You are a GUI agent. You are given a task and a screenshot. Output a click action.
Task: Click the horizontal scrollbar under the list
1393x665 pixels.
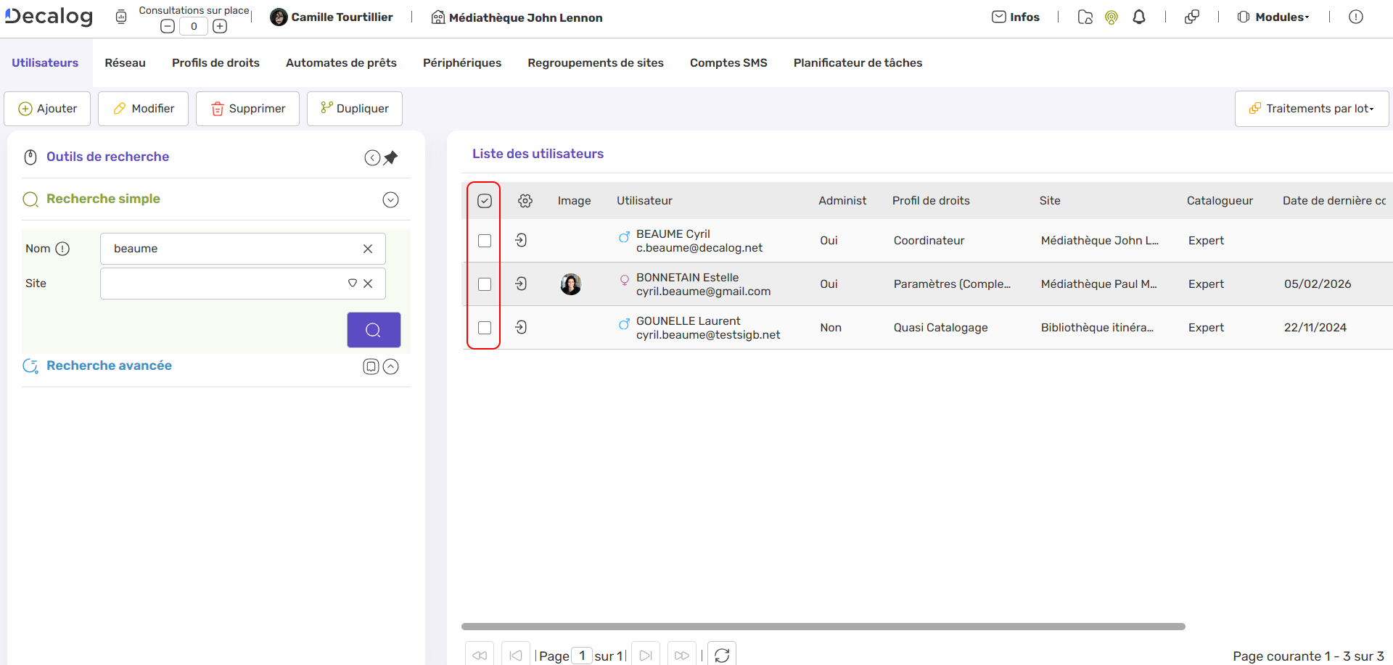(x=823, y=627)
